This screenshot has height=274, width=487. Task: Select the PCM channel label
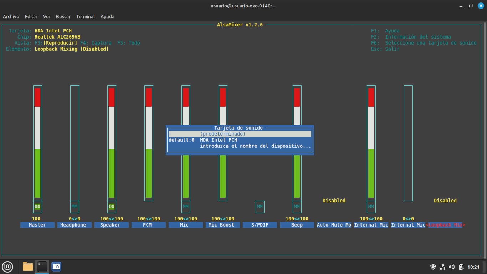point(149,225)
